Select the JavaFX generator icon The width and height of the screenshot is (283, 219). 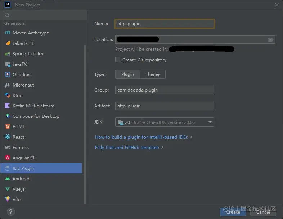[x=8, y=64]
